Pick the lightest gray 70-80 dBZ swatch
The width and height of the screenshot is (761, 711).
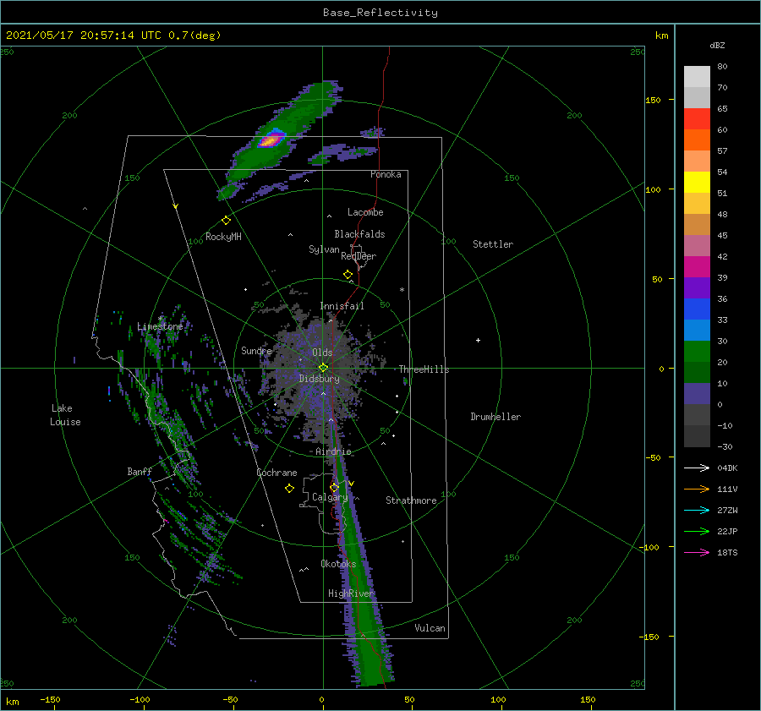(697, 77)
